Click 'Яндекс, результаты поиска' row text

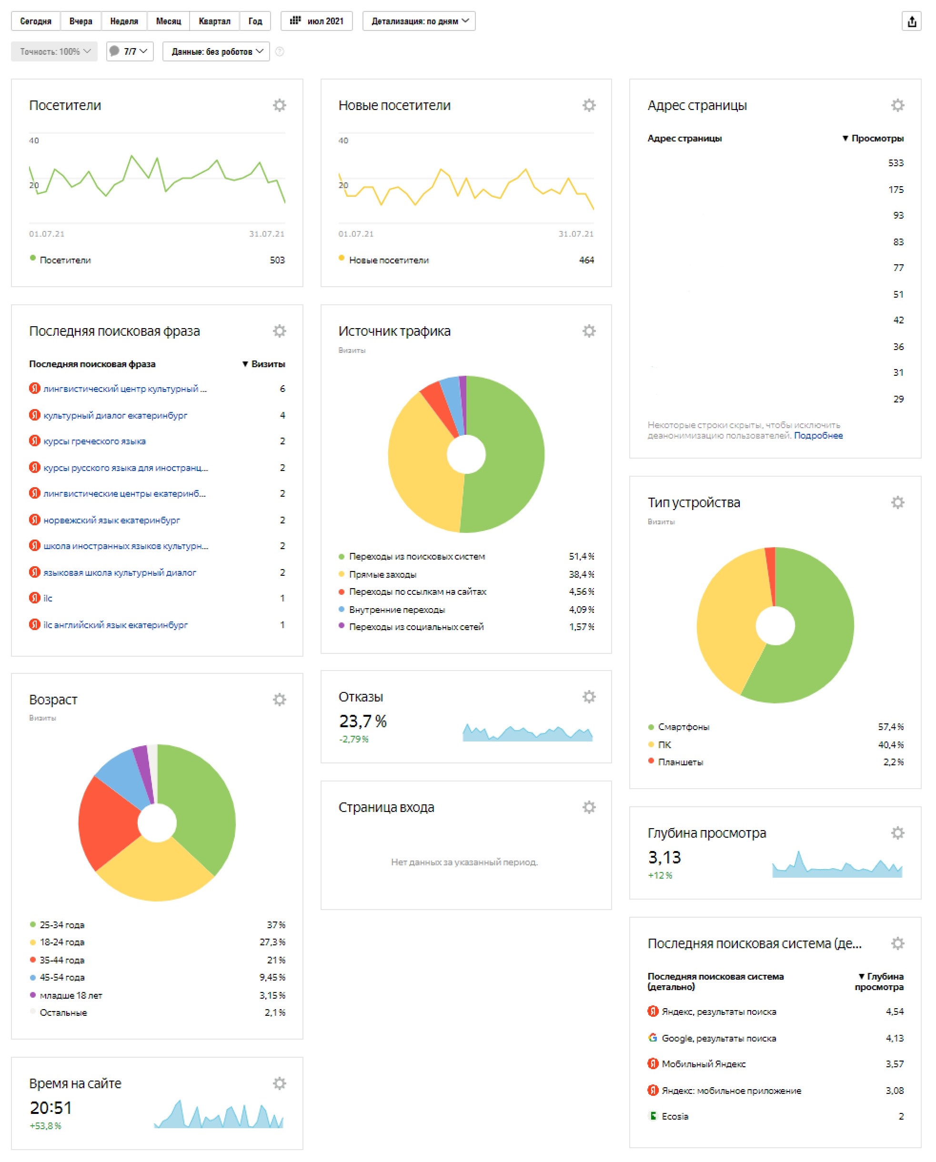pyautogui.click(x=719, y=1012)
